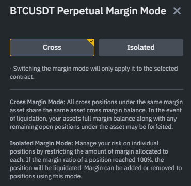The image size is (191, 186).
Task: Click the last line 'positions using this mode.'
Action: (x=46, y=176)
